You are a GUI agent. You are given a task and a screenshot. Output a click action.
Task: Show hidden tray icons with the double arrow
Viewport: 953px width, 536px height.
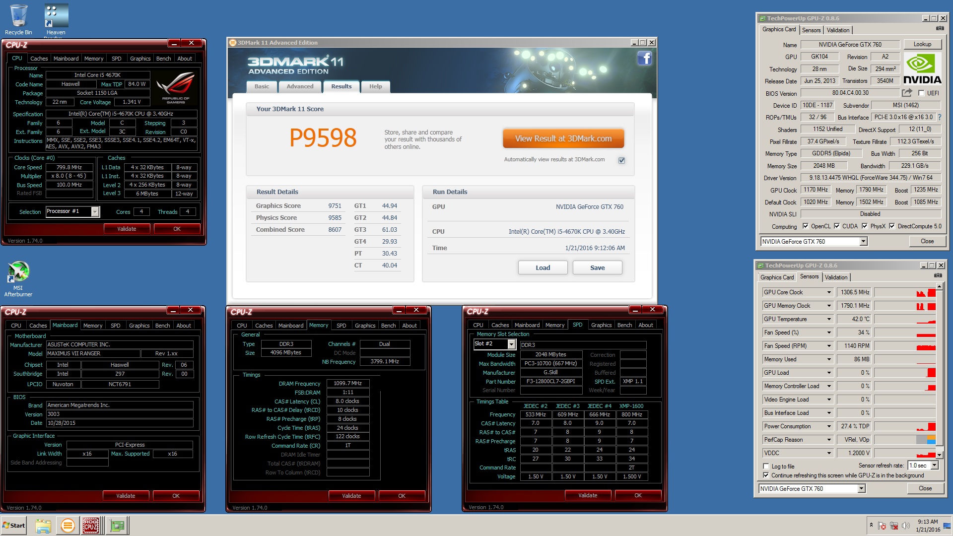click(x=871, y=525)
